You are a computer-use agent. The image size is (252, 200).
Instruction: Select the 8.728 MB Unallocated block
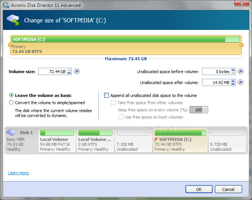(227, 140)
